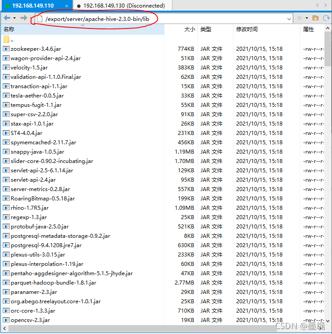Click the orc-core-1.3.3.jar file name

33,311
